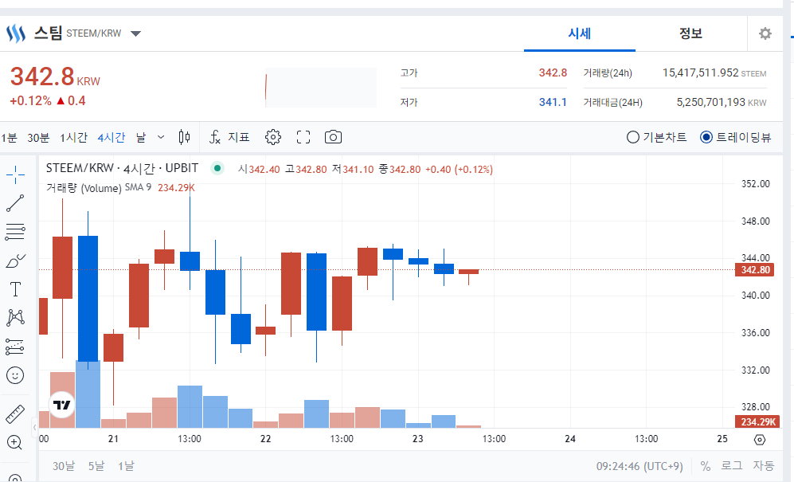Click the +0.12% change value
This screenshot has height=482, width=794.
(x=30, y=100)
